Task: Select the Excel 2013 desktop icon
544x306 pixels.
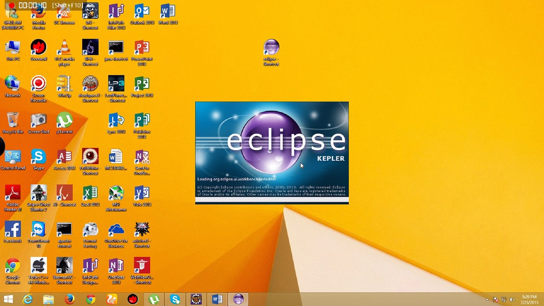Action: tap(90, 196)
